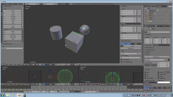Select the rotate manipulator in the User Persp header
The height and width of the screenshot is (97, 173).
[x=46, y=64]
